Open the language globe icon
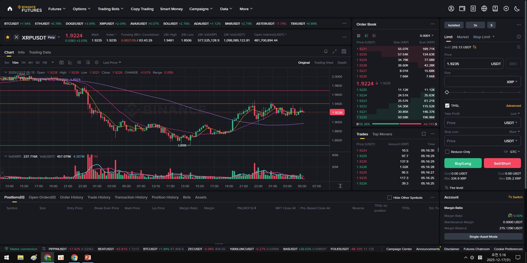The image size is (527, 263). click(x=484, y=9)
